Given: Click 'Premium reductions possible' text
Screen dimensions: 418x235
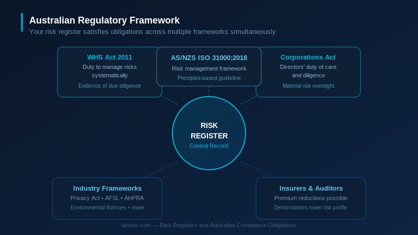Looking at the screenshot, I should point(311,198).
